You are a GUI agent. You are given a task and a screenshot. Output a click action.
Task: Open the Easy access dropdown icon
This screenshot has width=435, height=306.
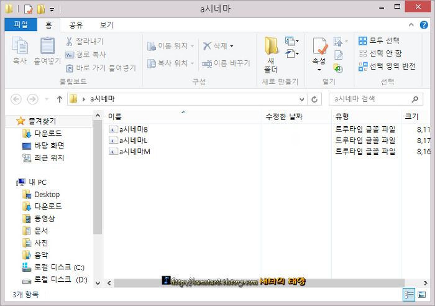(292, 53)
